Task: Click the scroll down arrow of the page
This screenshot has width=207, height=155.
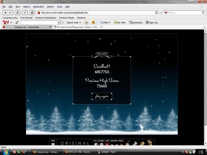Action: tap(205, 144)
